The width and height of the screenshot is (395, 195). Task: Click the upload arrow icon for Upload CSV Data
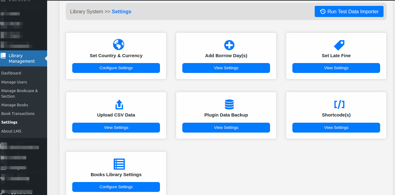click(x=119, y=104)
